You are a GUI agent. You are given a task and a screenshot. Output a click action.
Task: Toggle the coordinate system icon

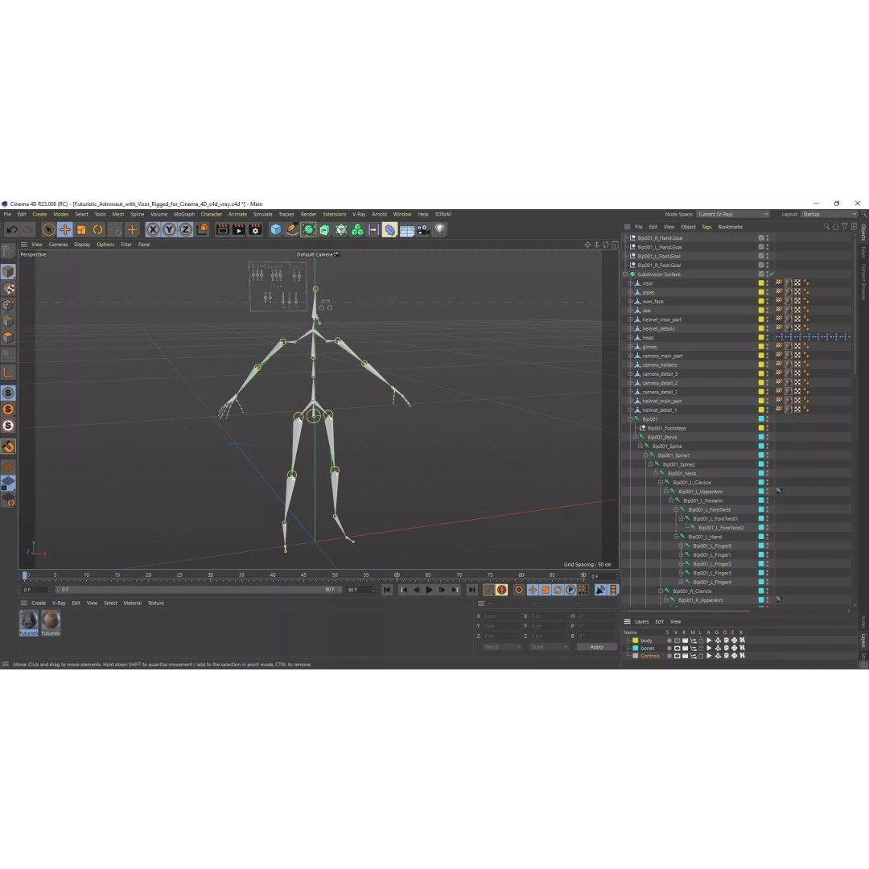pyautogui.click(x=202, y=229)
